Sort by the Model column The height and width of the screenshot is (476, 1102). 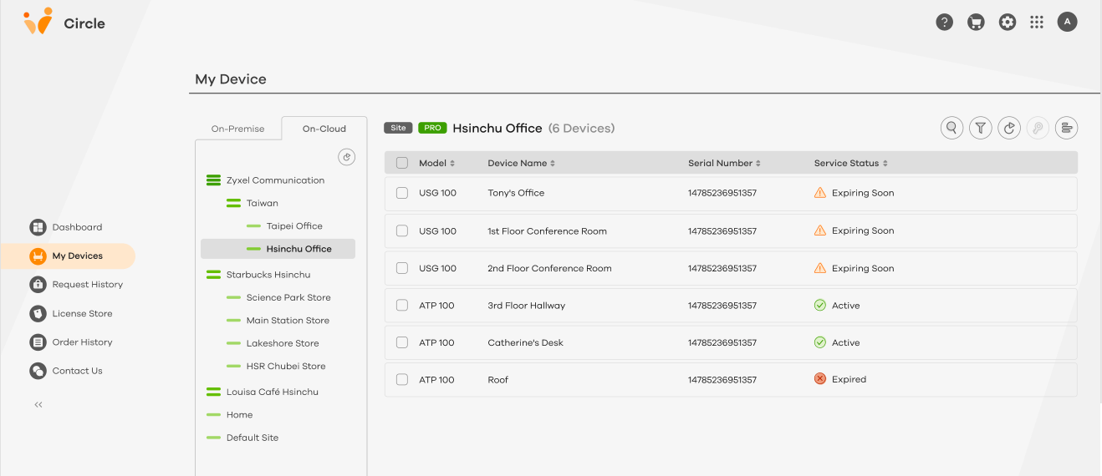pos(436,163)
